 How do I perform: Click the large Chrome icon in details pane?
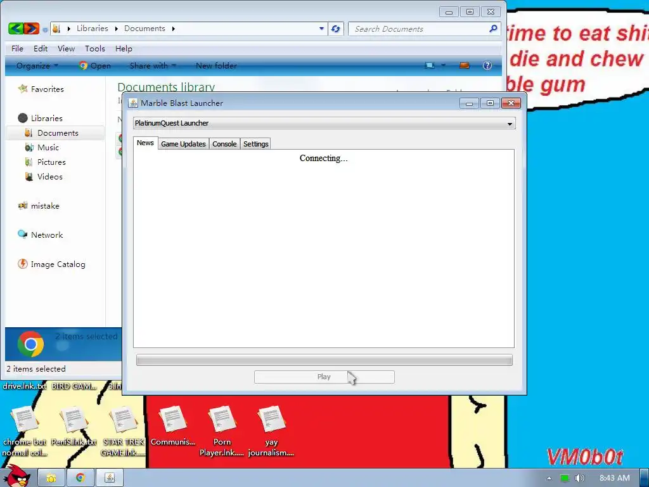pos(30,344)
